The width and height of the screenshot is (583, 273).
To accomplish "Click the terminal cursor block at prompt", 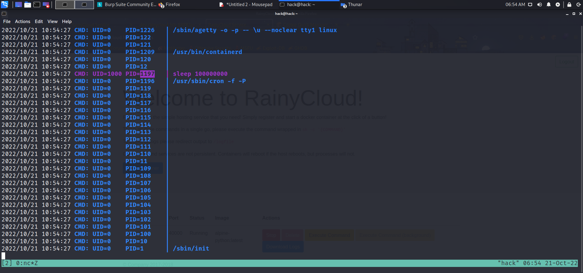I will tap(3, 256).
